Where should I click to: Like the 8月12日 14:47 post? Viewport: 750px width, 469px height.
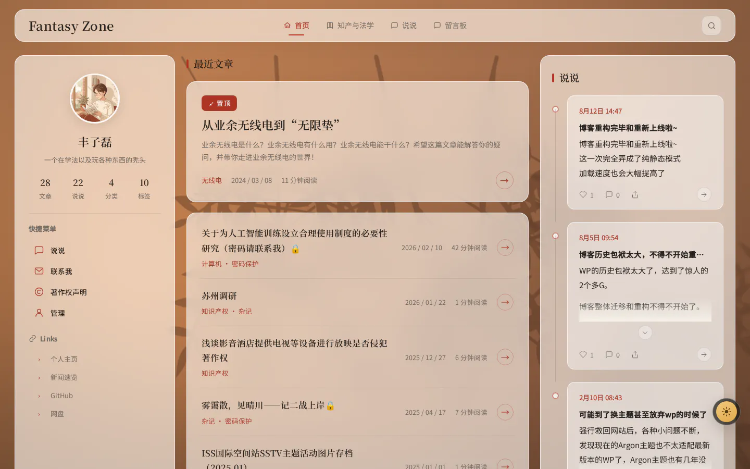(586, 195)
